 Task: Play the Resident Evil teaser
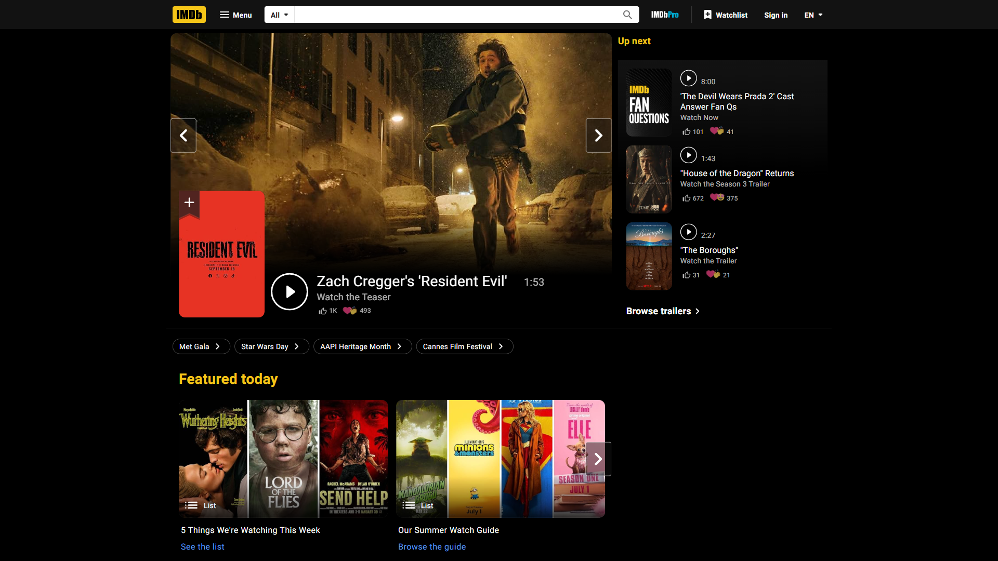(290, 291)
